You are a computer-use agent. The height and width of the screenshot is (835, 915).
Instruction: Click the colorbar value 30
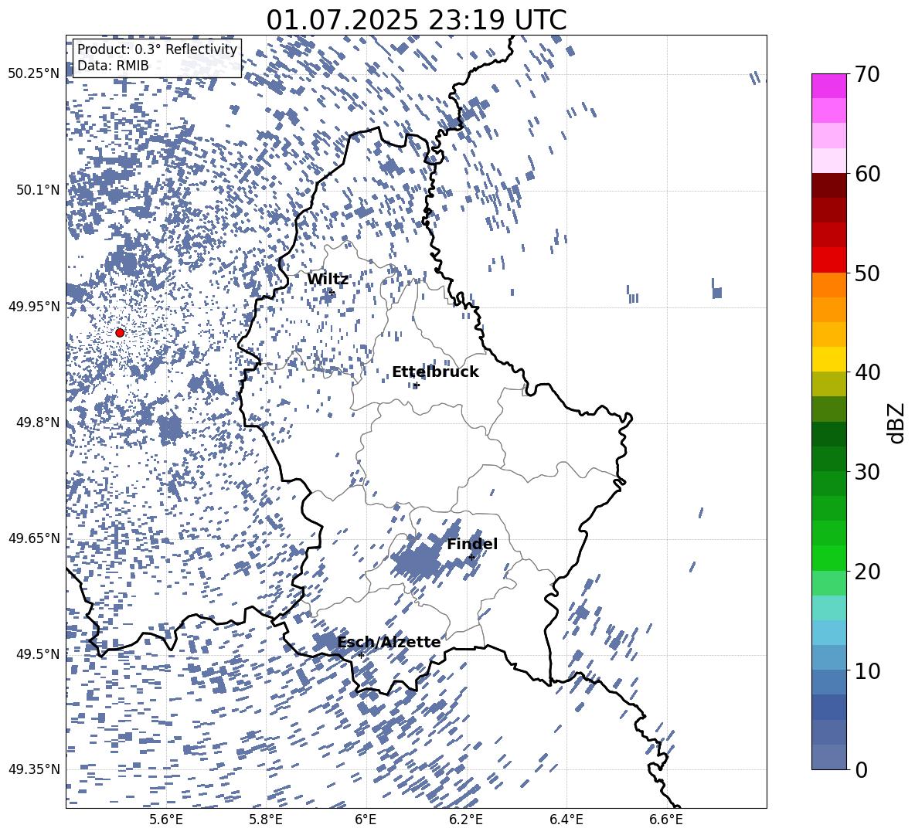pyautogui.click(x=868, y=472)
